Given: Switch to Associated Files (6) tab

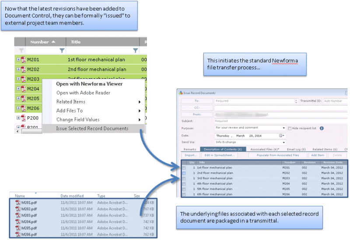Looking at the screenshot, I should (x=265, y=149).
